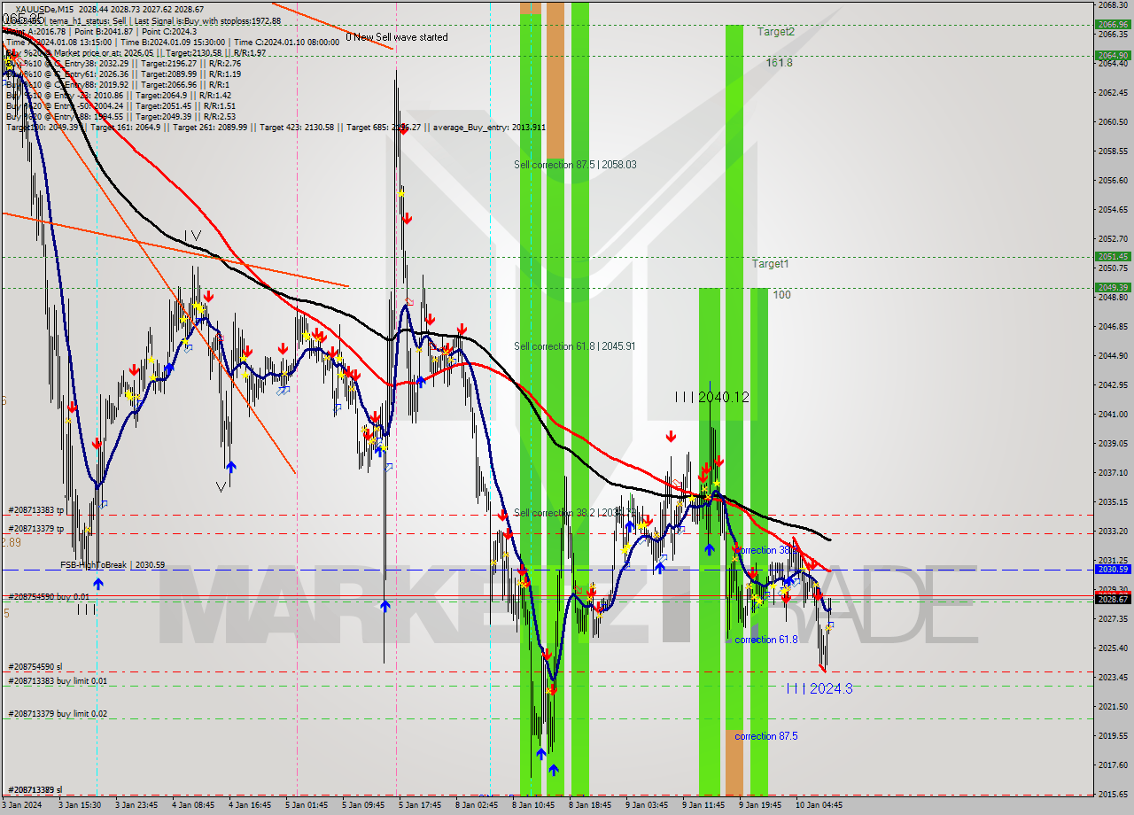Click '8 Jan 10:45' on time axis
Viewport: 1134px width, 815px height.
[533, 805]
